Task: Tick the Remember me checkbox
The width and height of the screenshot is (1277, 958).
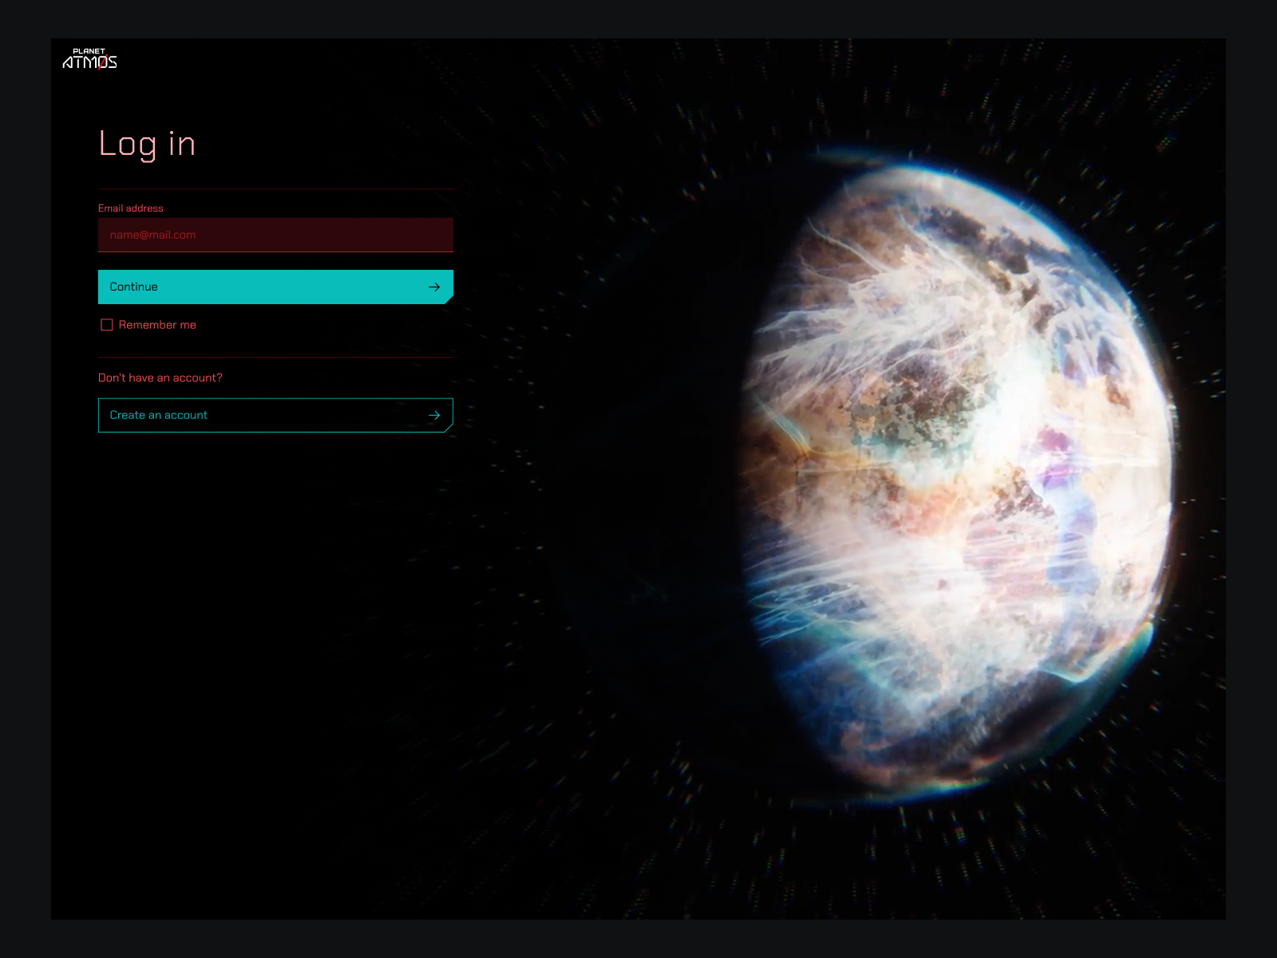Action: point(107,325)
